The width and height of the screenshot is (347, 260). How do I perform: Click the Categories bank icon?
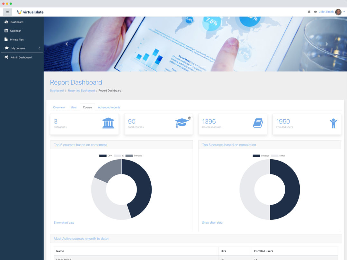[108, 124]
